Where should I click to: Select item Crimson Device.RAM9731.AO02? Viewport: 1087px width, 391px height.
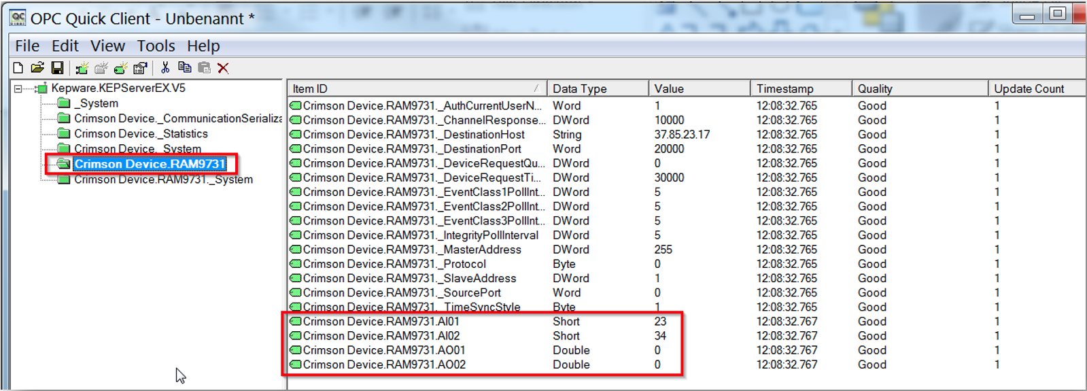pos(384,364)
